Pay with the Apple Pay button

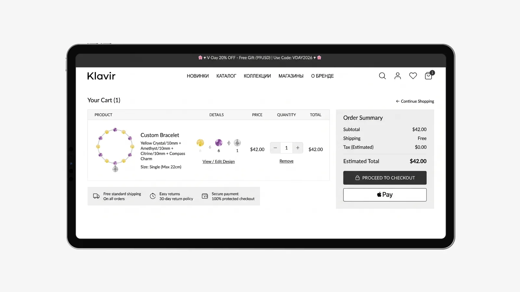(385, 195)
